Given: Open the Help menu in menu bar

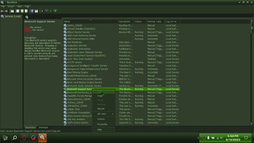Looking at the screenshot, I should pos(27,7).
